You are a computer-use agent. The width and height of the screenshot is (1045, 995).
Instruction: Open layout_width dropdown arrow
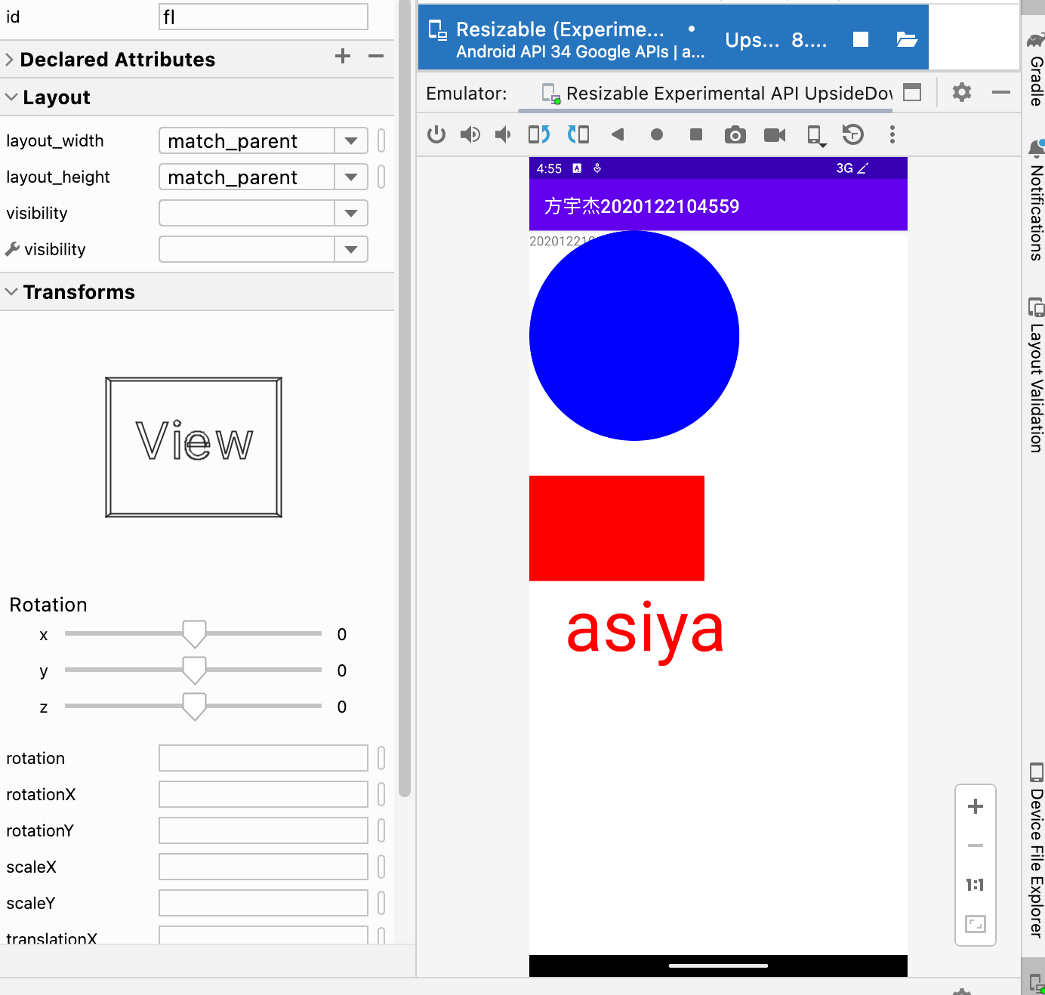351,141
